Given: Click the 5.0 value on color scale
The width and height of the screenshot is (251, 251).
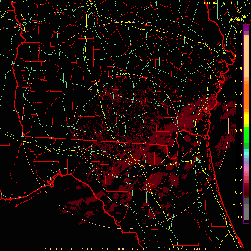Looking at the screenshot, I should click(238, 106).
